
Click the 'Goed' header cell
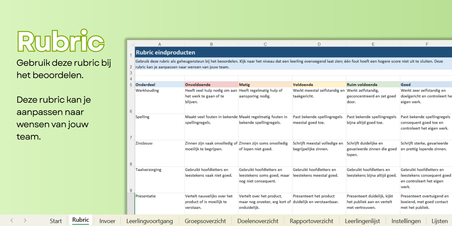click(x=426, y=85)
